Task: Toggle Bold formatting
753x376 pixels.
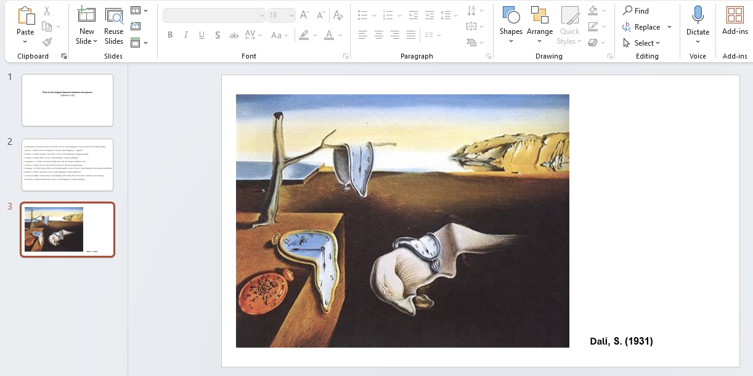Action: pyautogui.click(x=170, y=35)
